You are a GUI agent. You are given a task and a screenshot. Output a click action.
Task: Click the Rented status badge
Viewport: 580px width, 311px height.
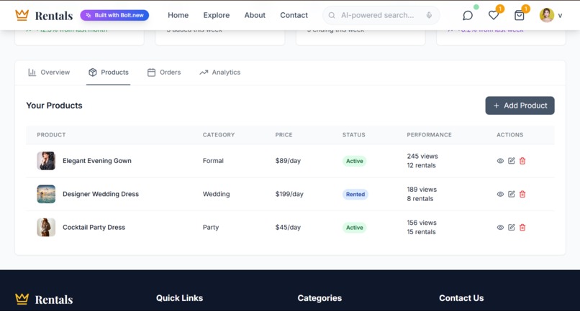(355, 194)
